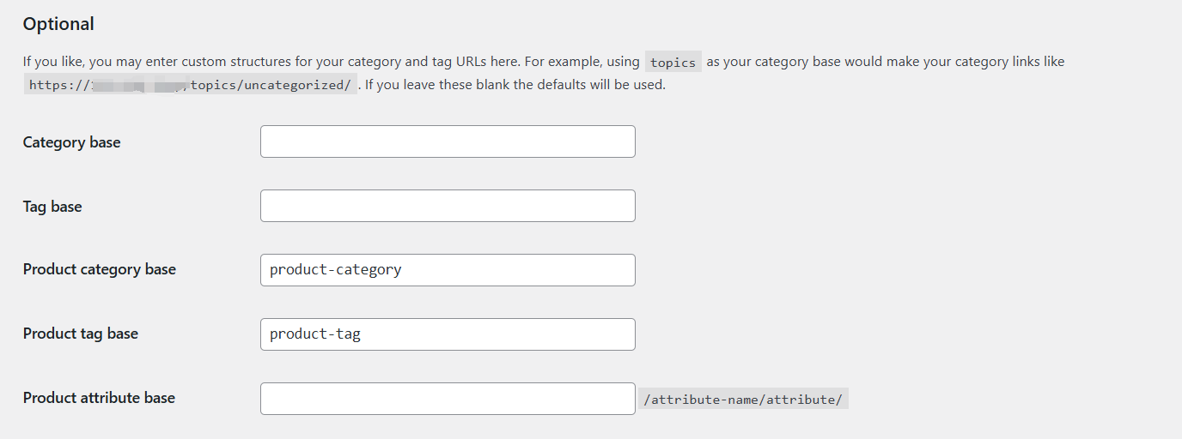1182x439 pixels.
Task: Click the "product-tag" value text
Action: pos(314,334)
